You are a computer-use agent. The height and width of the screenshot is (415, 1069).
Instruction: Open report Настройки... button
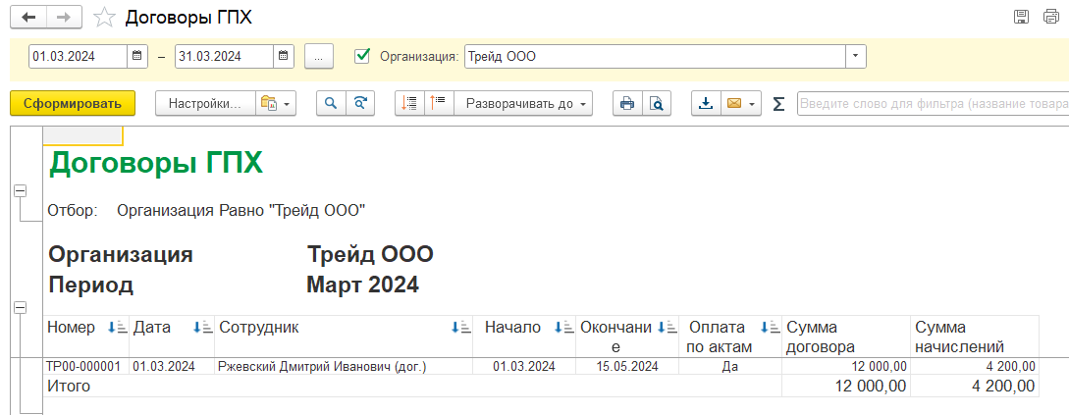pos(205,104)
